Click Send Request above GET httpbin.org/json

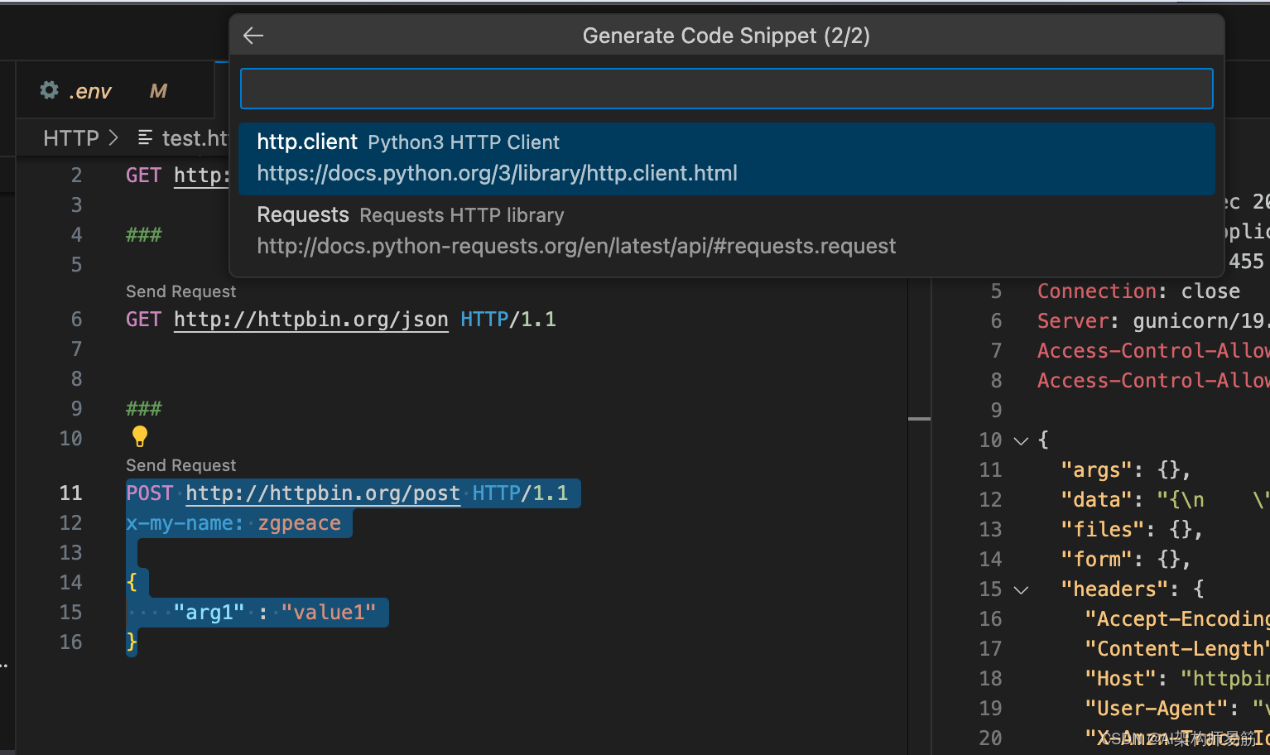click(x=180, y=291)
